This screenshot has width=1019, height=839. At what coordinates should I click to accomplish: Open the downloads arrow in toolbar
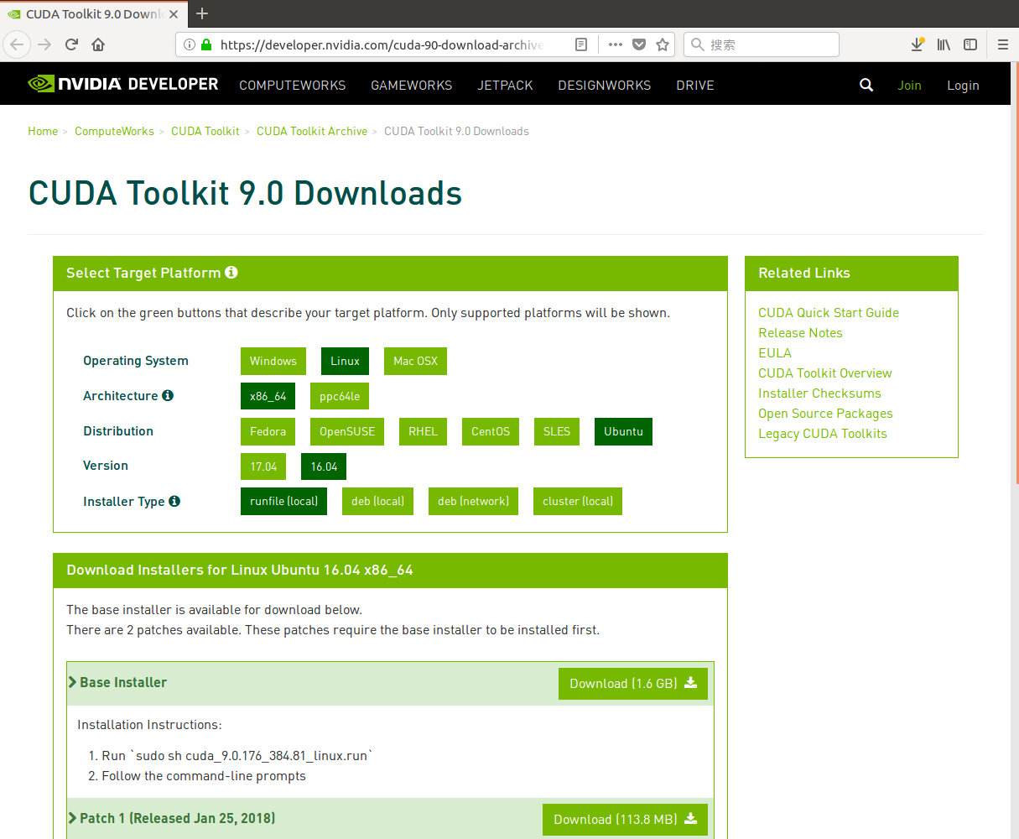point(918,44)
